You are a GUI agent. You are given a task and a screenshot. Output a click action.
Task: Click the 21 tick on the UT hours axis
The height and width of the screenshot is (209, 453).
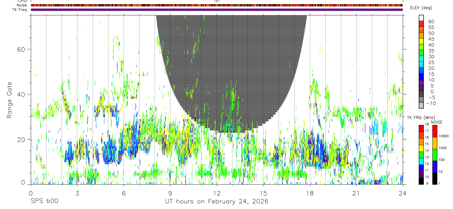point(356,193)
